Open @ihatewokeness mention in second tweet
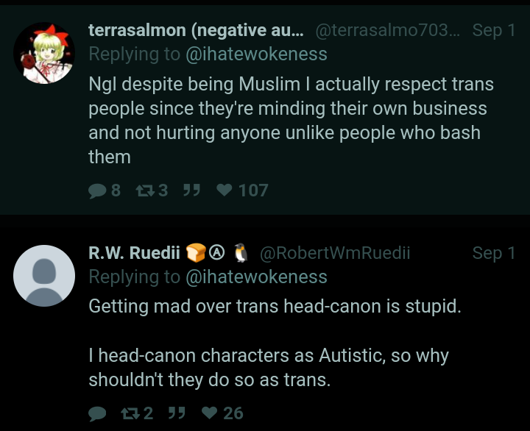Screen dimensions: 530x431 256,277
